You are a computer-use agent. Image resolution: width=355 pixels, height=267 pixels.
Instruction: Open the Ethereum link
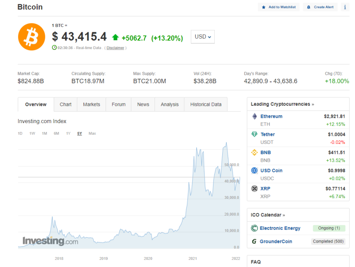pyautogui.click(x=271, y=116)
